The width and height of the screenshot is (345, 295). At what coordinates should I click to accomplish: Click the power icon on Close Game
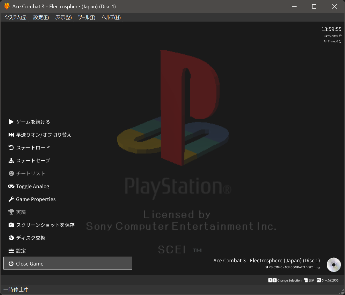click(x=11, y=264)
